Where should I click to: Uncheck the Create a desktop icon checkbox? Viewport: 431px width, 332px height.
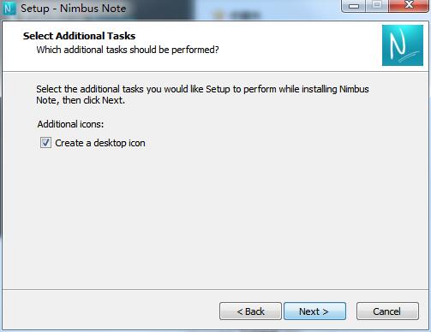tap(45, 143)
